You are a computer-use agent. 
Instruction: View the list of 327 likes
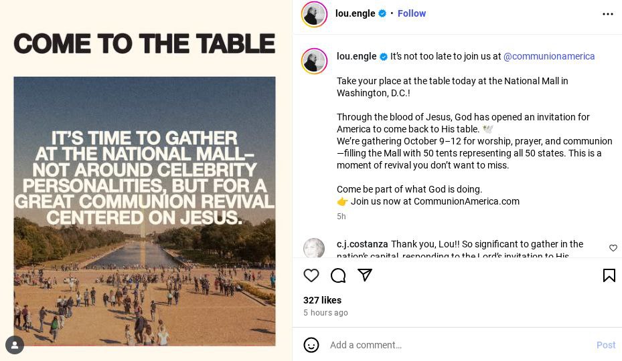click(x=322, y=300)
